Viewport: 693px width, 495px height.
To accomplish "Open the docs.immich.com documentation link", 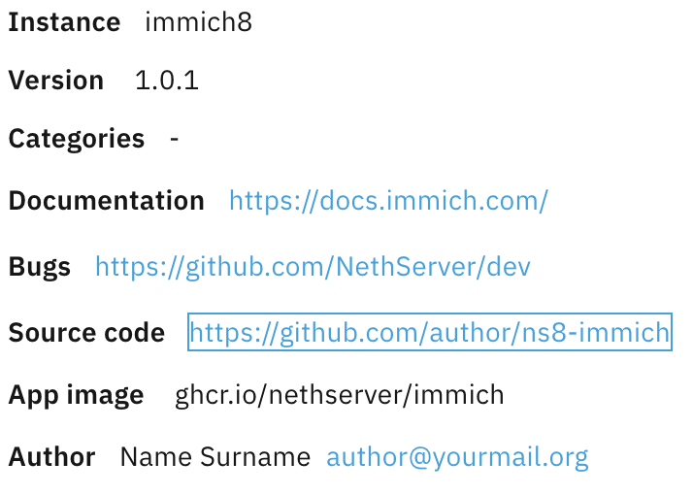I will tap(388, 201).
